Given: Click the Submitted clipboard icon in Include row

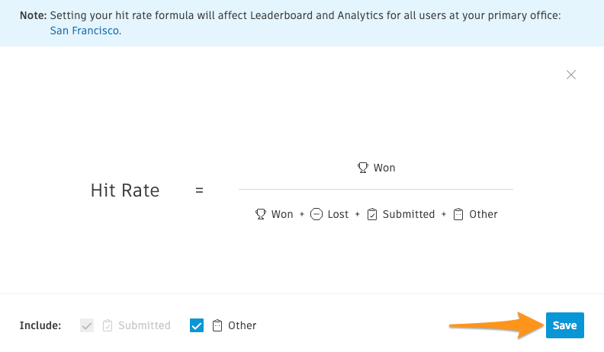Looking at the screenshot, I should pos(108,325).
